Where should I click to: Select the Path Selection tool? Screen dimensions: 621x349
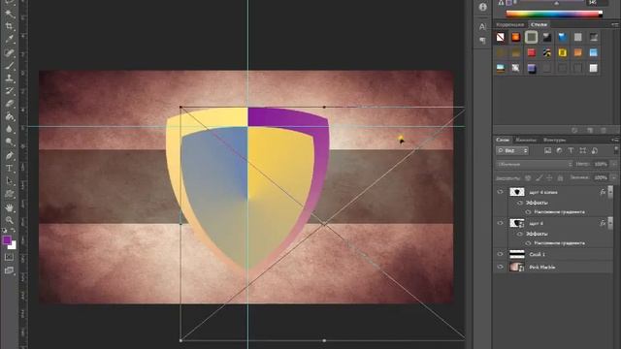(x=10, y=181)
